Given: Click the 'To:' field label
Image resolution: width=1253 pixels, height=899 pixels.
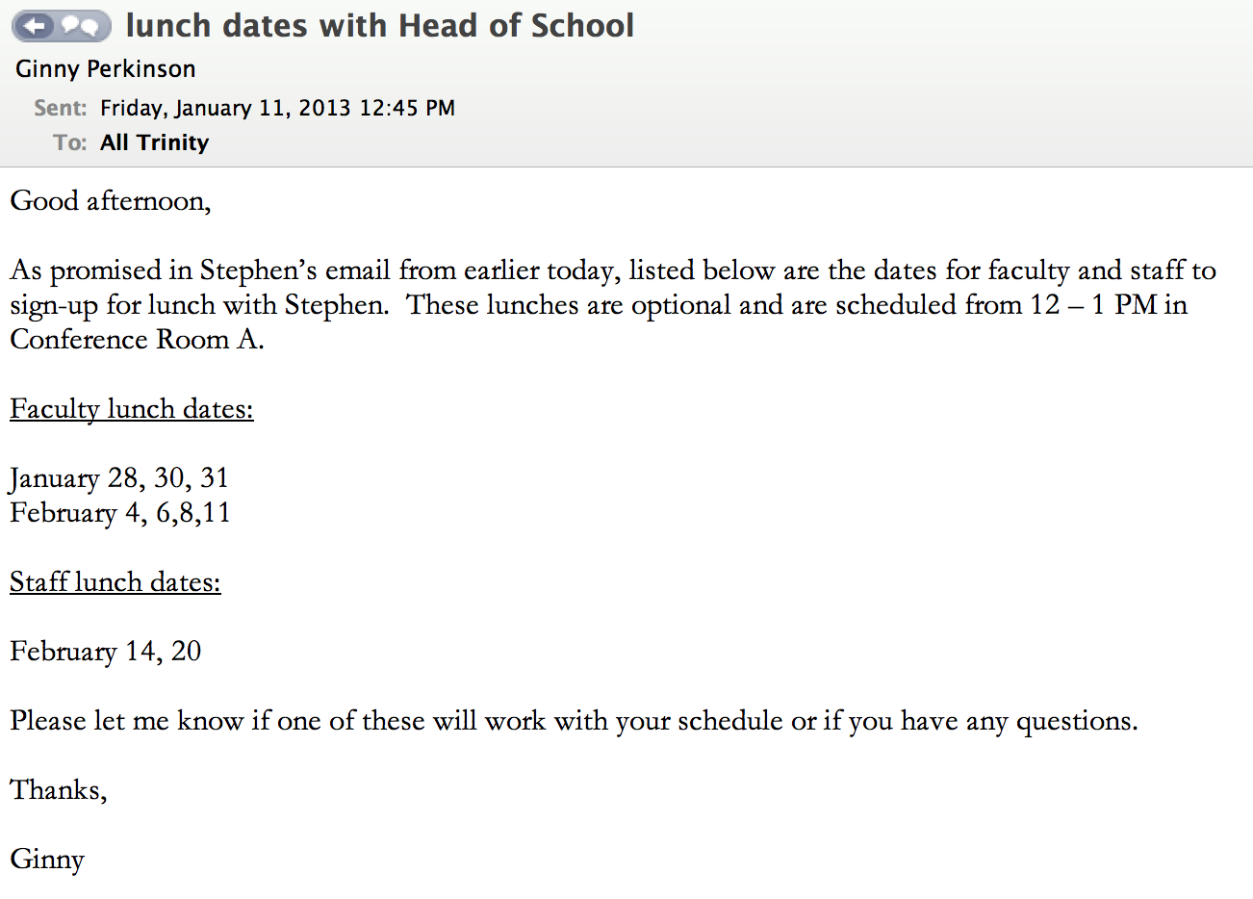Looking at the screenshot, I should click(x=70, y=142).
